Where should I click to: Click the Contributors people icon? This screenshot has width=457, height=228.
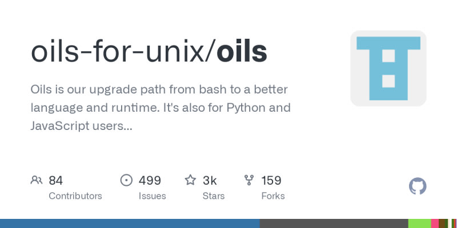tap(37, 181)
